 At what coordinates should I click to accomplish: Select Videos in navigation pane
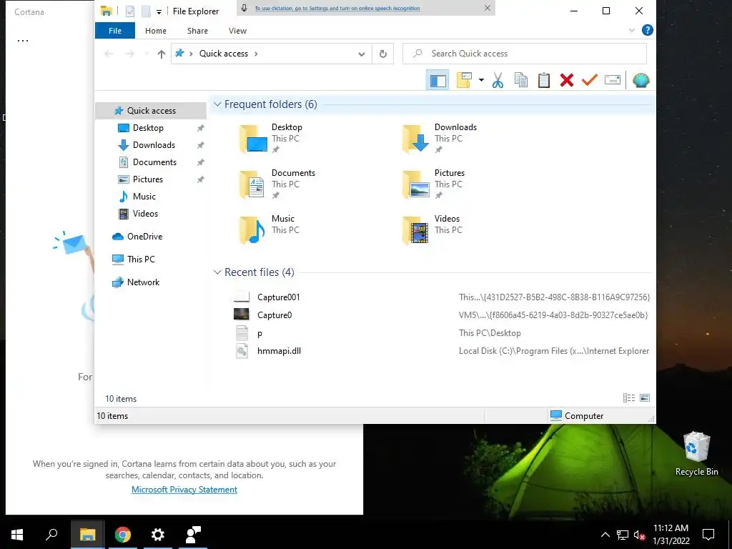point(145,214)
